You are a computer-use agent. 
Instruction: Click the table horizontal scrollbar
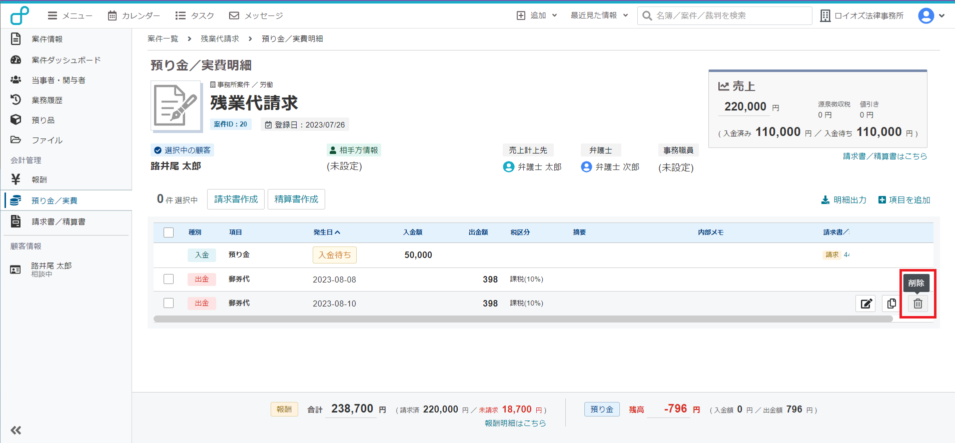(x=523, y=318)
